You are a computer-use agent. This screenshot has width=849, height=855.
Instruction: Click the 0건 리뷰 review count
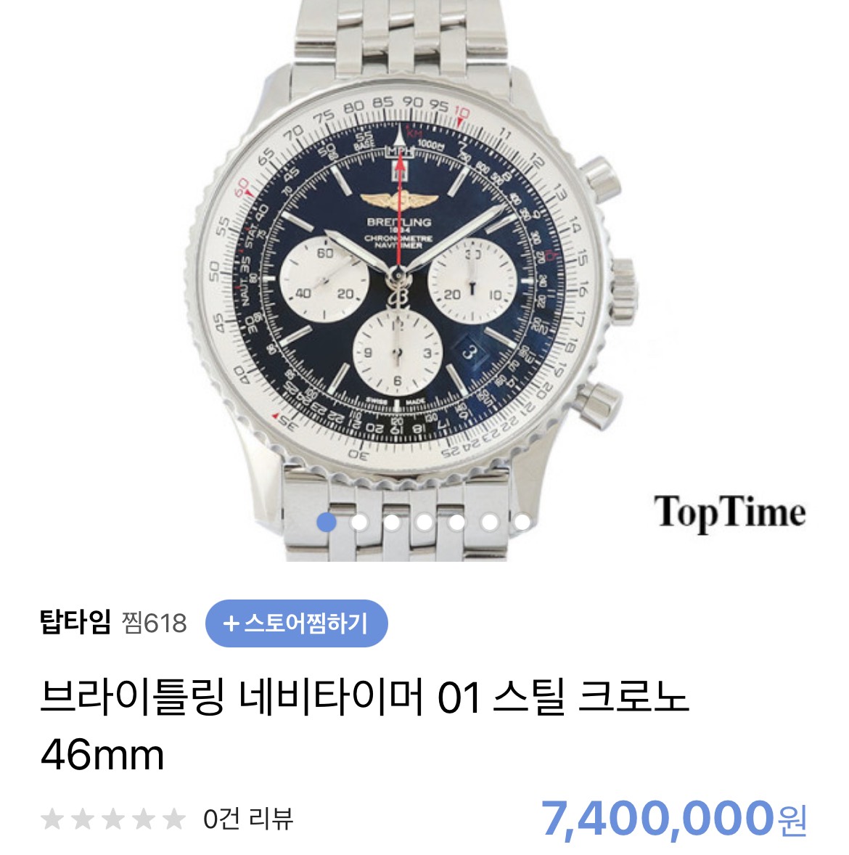click(x=248, y=819)
